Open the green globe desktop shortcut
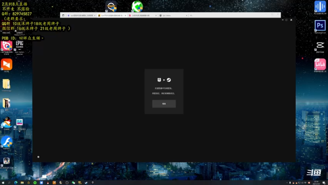Screen dimensions: 328x185 tap(137, 6)
